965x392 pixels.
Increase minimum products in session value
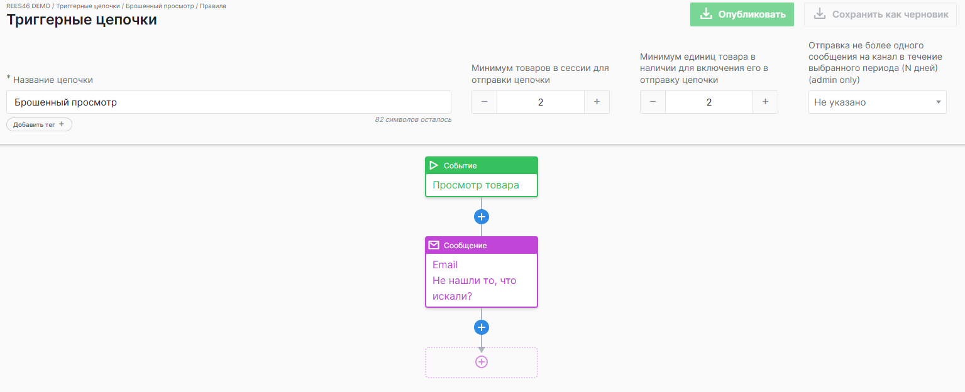[597, 102]
